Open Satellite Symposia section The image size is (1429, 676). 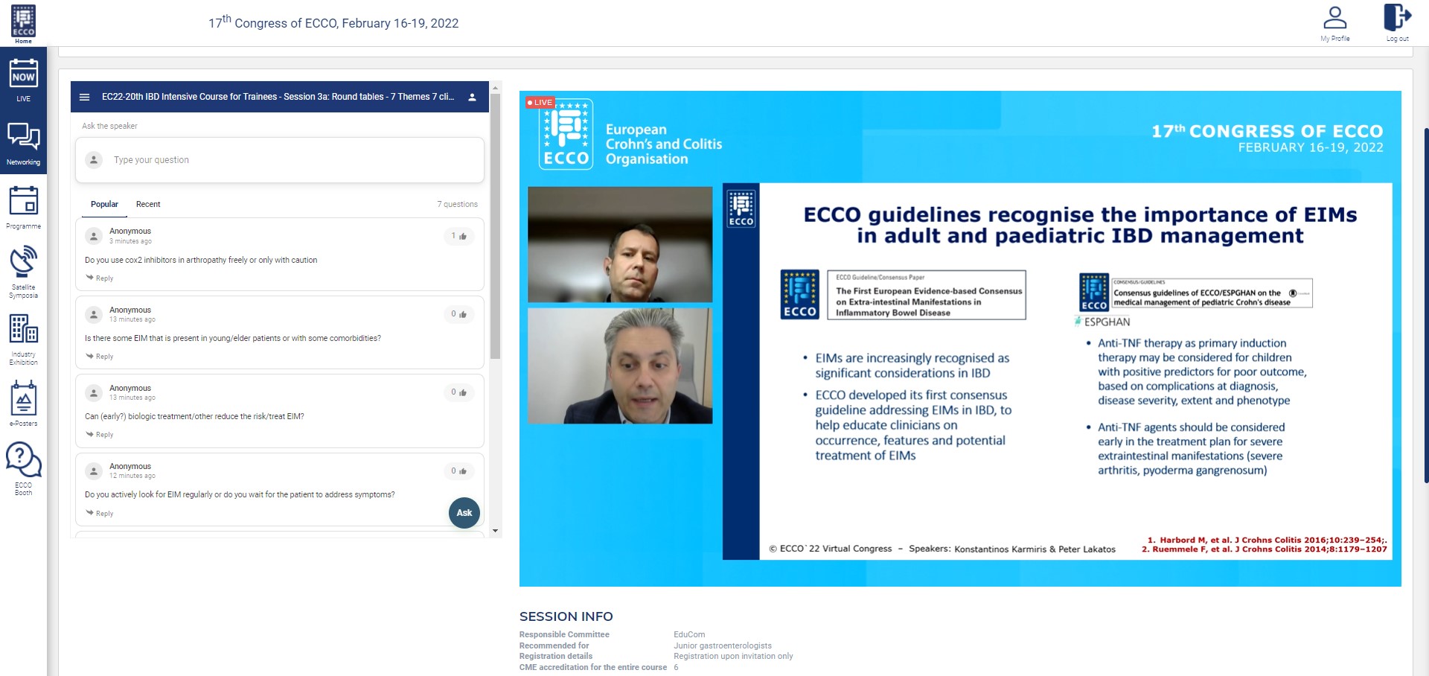(23, 272)
